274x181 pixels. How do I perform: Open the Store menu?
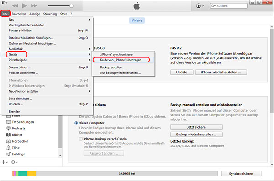pos(63,14)
